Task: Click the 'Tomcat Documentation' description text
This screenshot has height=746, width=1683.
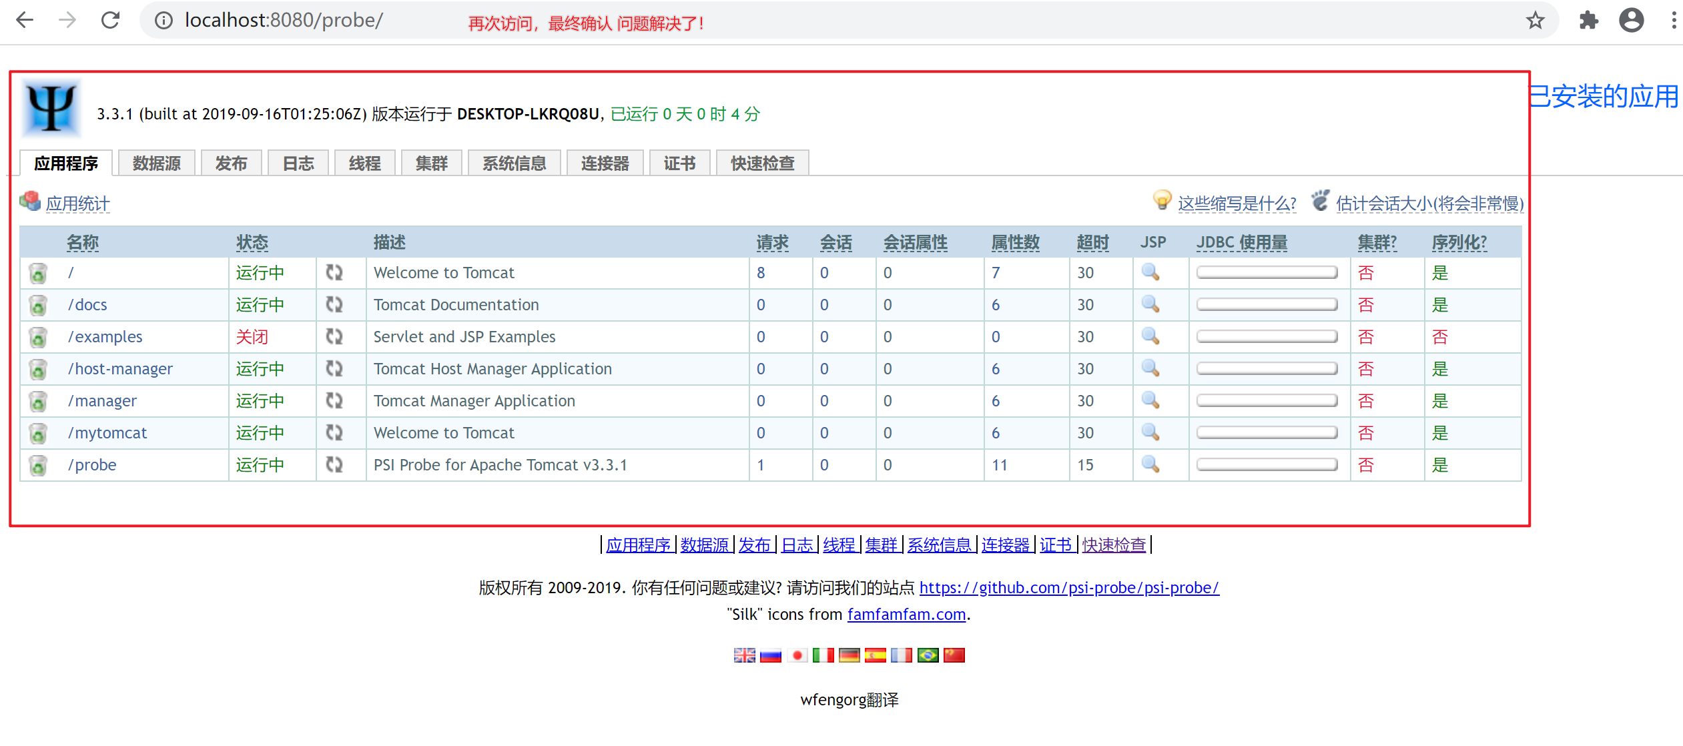Action: coord(456,305)
